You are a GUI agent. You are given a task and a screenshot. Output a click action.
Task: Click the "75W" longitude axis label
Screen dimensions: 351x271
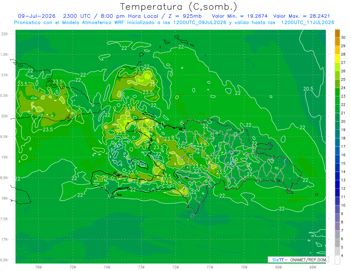tap(73, 267)
